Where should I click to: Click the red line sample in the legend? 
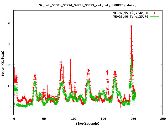tap(155, 13)
